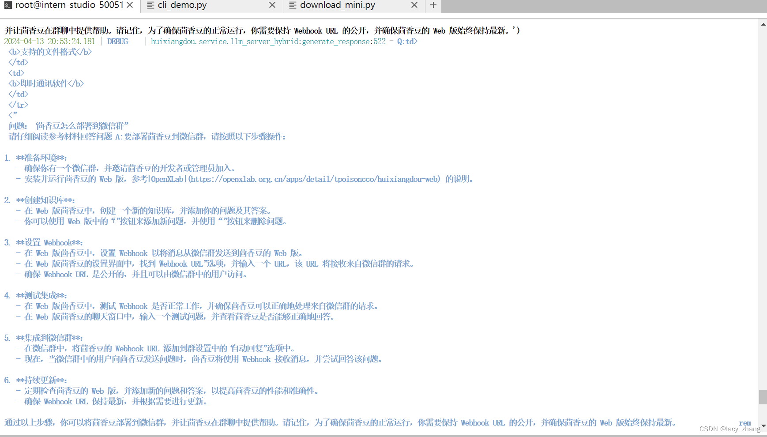The height and width of the screenshot is (437, 767).
Task: Click the heading '6. **持续更新**:'
Action: [x=36, y=380]
